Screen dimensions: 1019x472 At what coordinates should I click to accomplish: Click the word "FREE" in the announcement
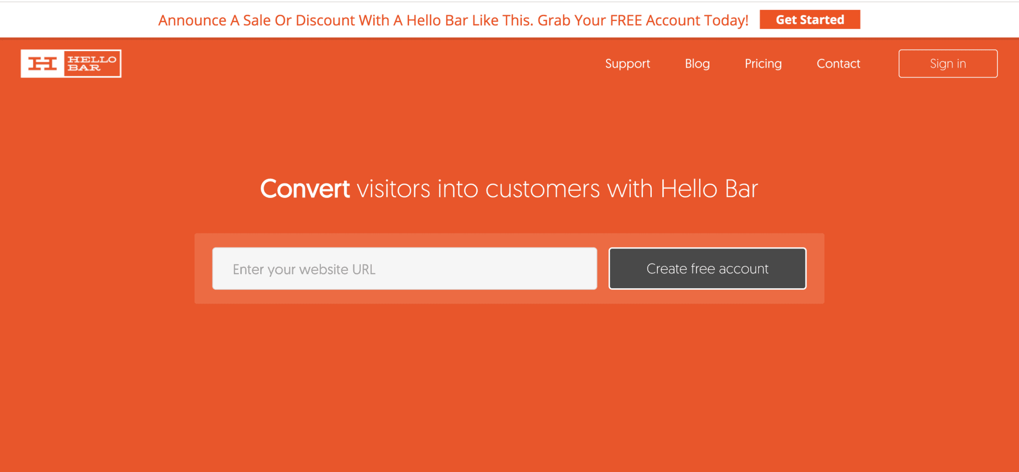[x=625, y=20]
